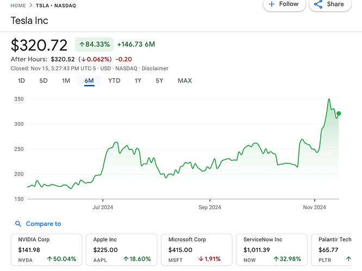Click the current price dot on chart

[x=339, y=114]
